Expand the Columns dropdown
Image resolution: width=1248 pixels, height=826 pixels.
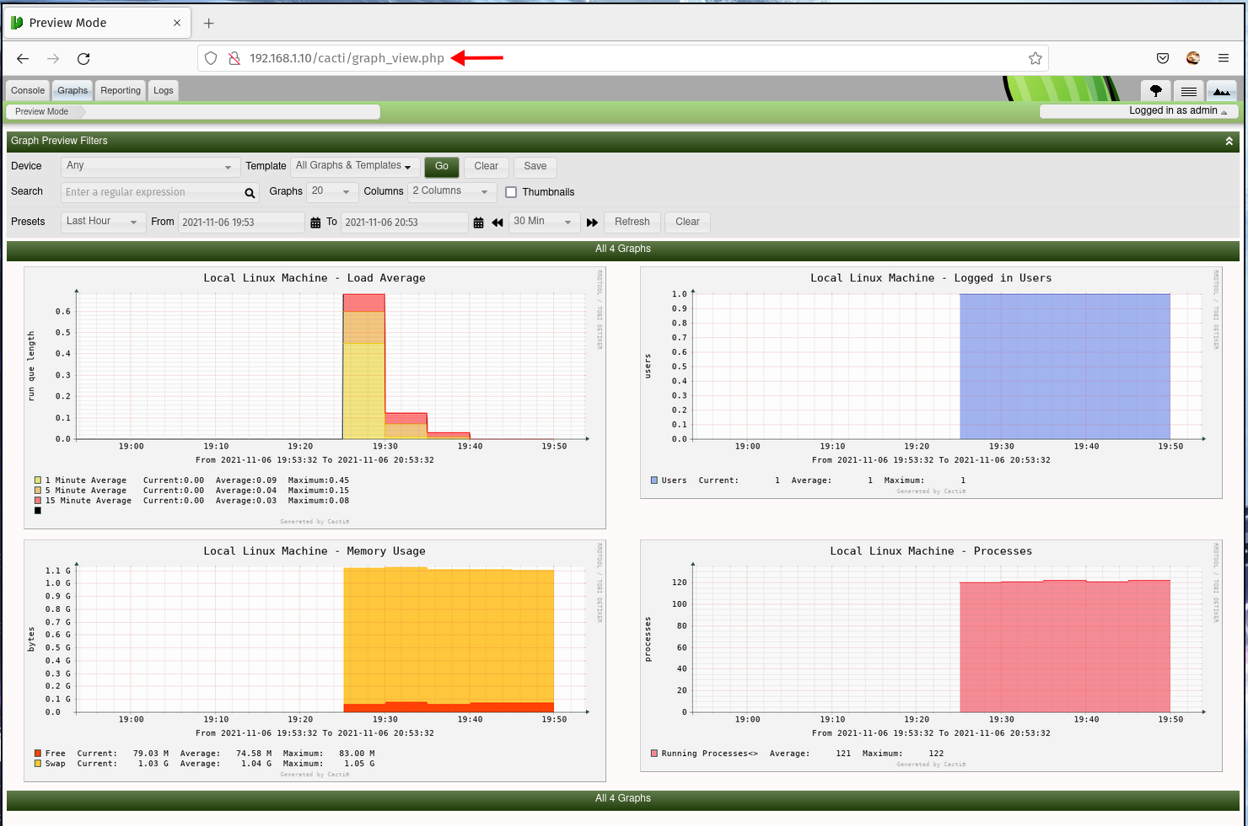pyautogui.click(x=451, y=191)
